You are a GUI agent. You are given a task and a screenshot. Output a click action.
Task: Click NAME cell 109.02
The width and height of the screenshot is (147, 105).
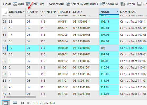coord(109,61)
